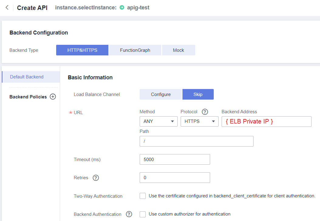Enable Two-Way Authentication certificate checkbox
The image size is (320, 221).
(x=143, y=196)
